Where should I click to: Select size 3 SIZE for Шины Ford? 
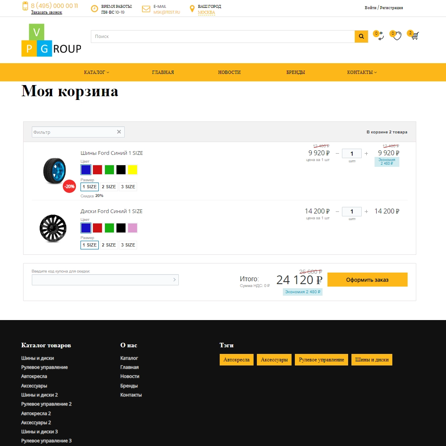coord(128,187)
